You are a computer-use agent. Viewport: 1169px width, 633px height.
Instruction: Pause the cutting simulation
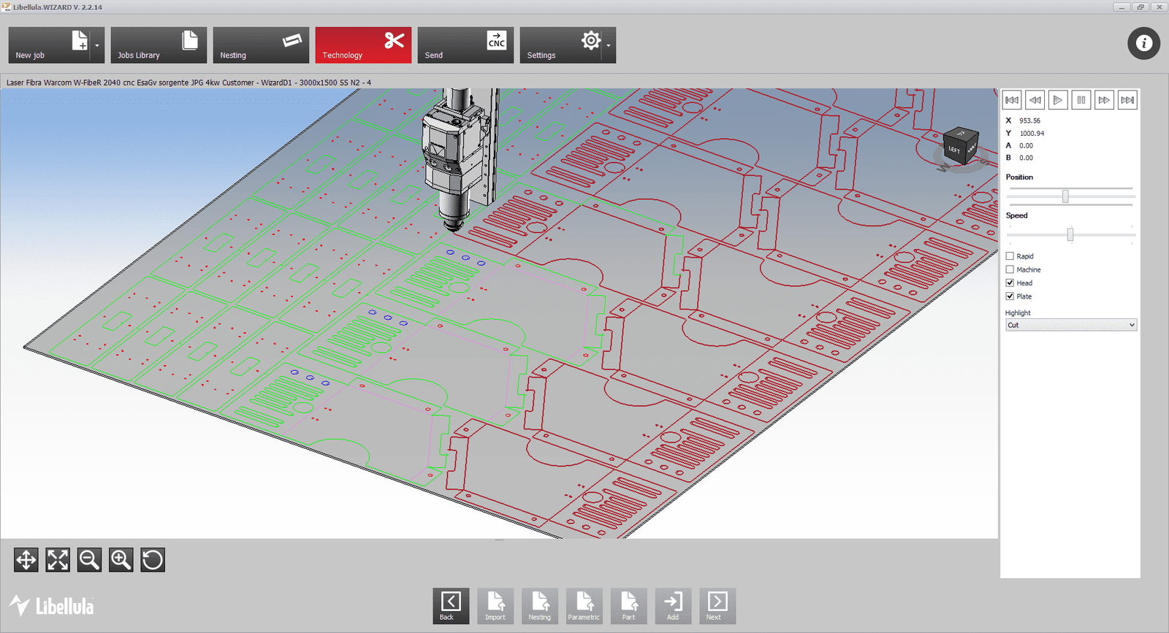click(1081, 100)
